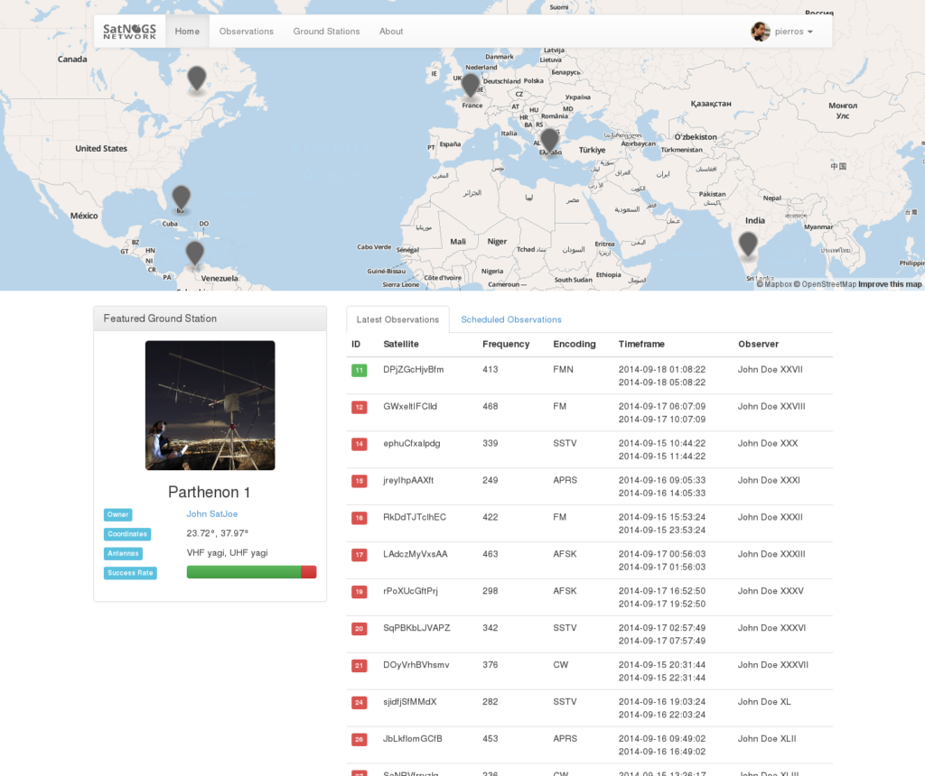Click the map marker over the UK
Image resolution: width=925 pixels, height=776 pixels.
click(x=470, y=86)
